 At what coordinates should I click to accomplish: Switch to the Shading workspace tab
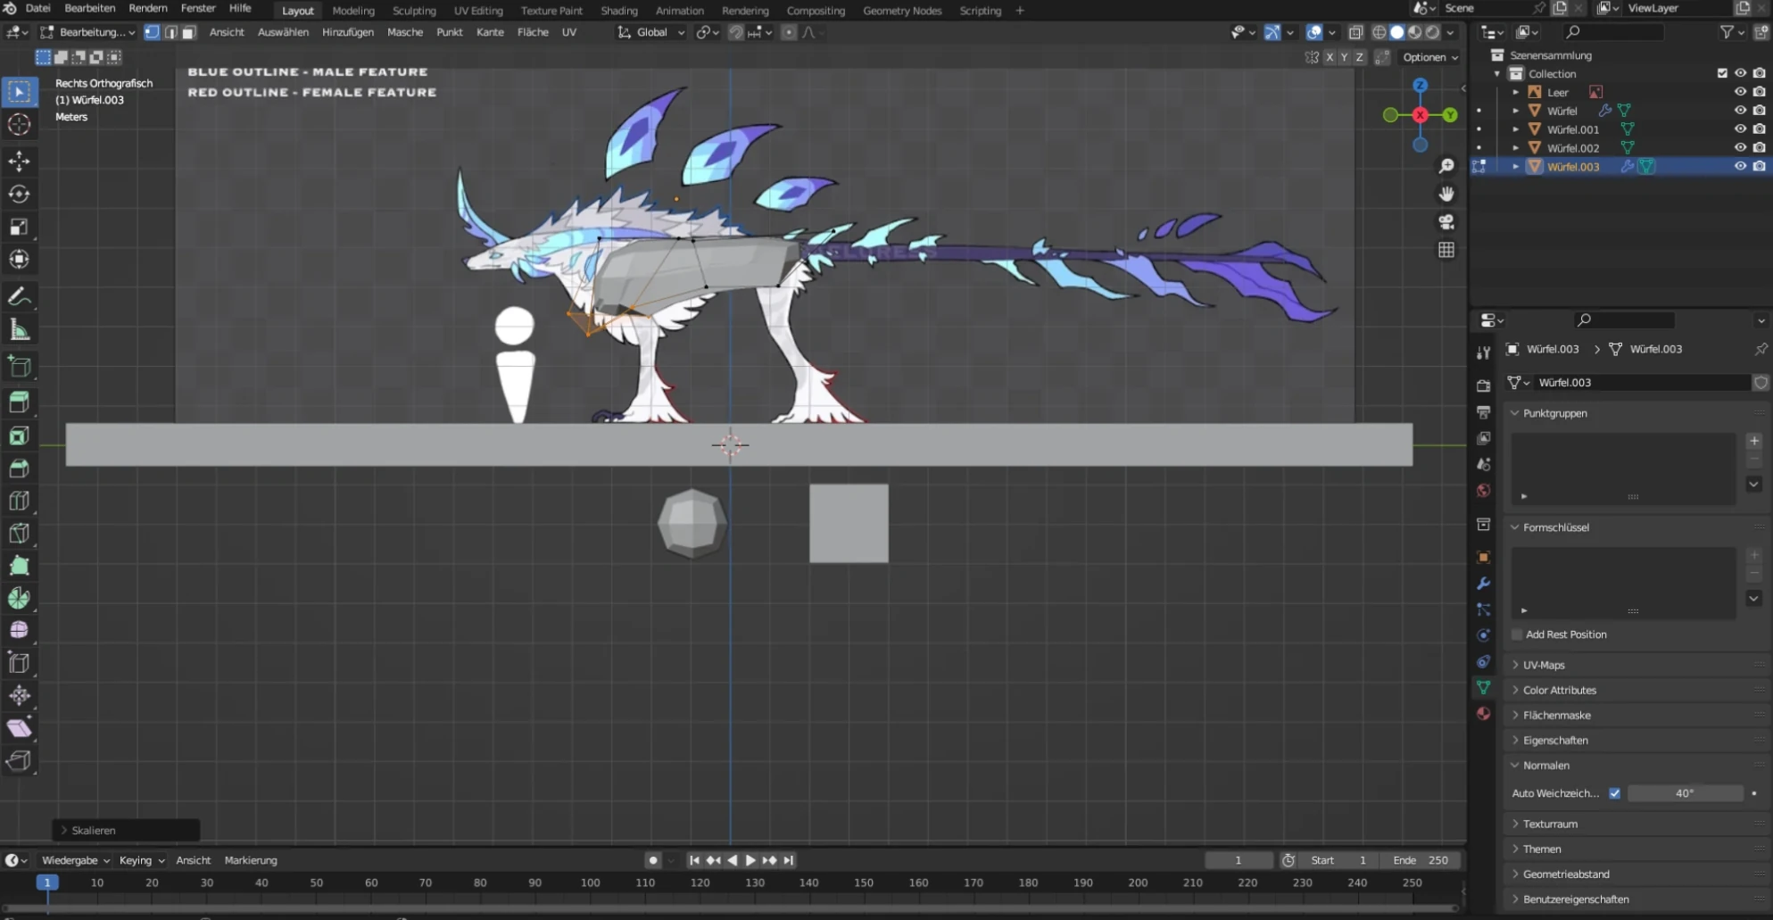(x=619, y=10)
